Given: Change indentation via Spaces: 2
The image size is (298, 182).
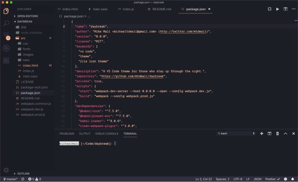Looking at the screenshot, I should (x=223, y=179).
